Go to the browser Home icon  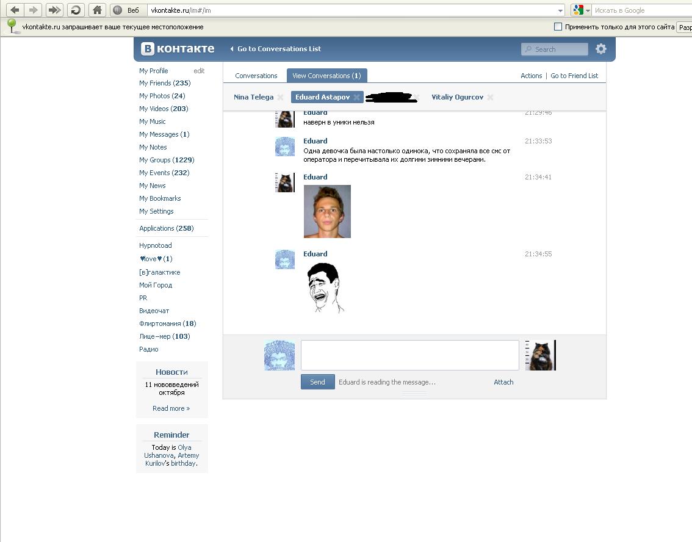coord(97,10)
